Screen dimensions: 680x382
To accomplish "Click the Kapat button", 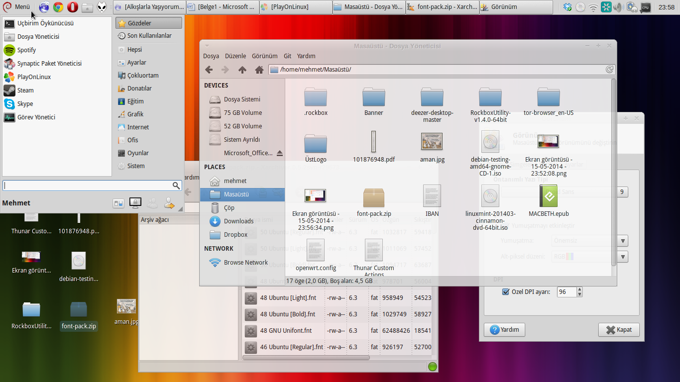I will tap(619, 330).
